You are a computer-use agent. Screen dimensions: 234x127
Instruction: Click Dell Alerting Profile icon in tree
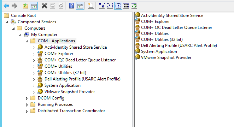pos(40,79)
